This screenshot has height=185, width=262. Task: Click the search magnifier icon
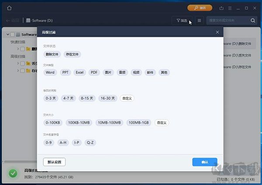(253, 21)
